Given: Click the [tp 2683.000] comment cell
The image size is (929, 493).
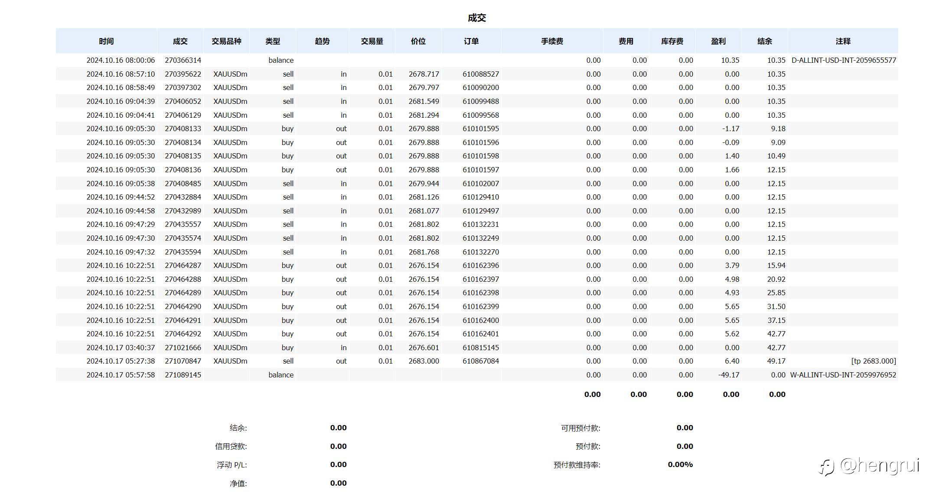Looking at the screenshot, I should pyautogui.click(x=874, y=361).
